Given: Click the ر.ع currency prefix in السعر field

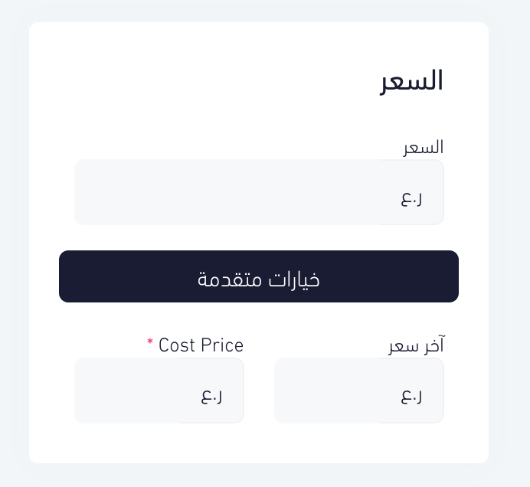Looking at the screenshot, I should tap(411, 198).
